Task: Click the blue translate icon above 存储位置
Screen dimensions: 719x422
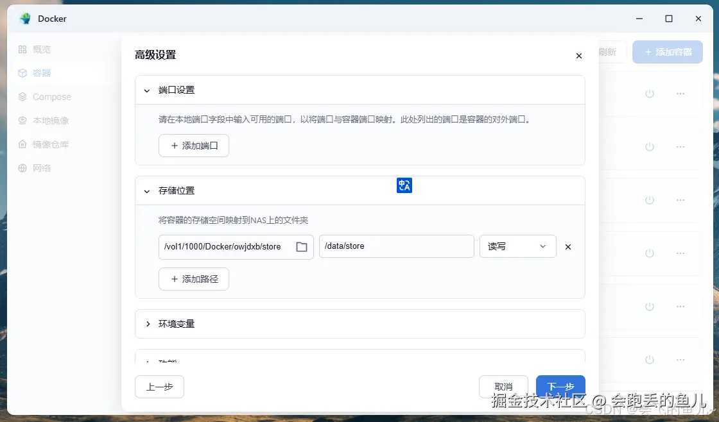Action: click(404, 185)
